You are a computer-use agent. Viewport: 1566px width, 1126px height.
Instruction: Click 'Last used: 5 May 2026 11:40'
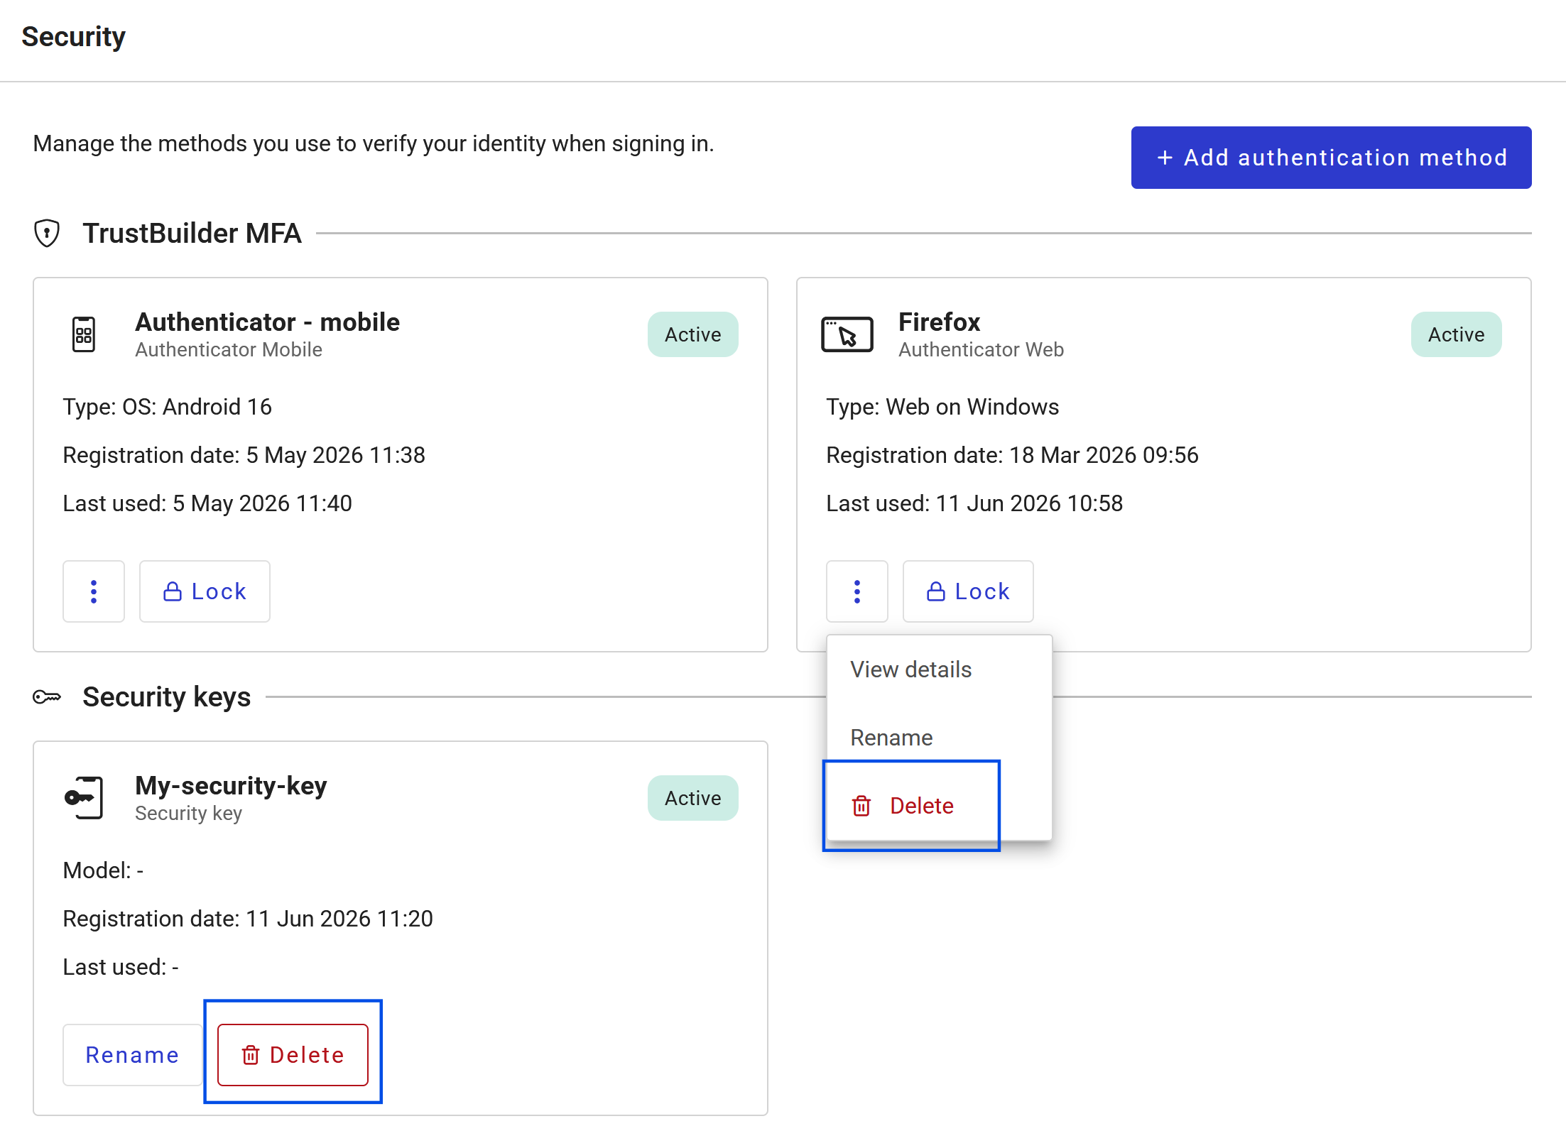coord(207,503)
